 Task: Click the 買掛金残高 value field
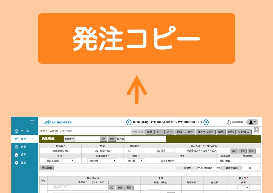point(250,168)
